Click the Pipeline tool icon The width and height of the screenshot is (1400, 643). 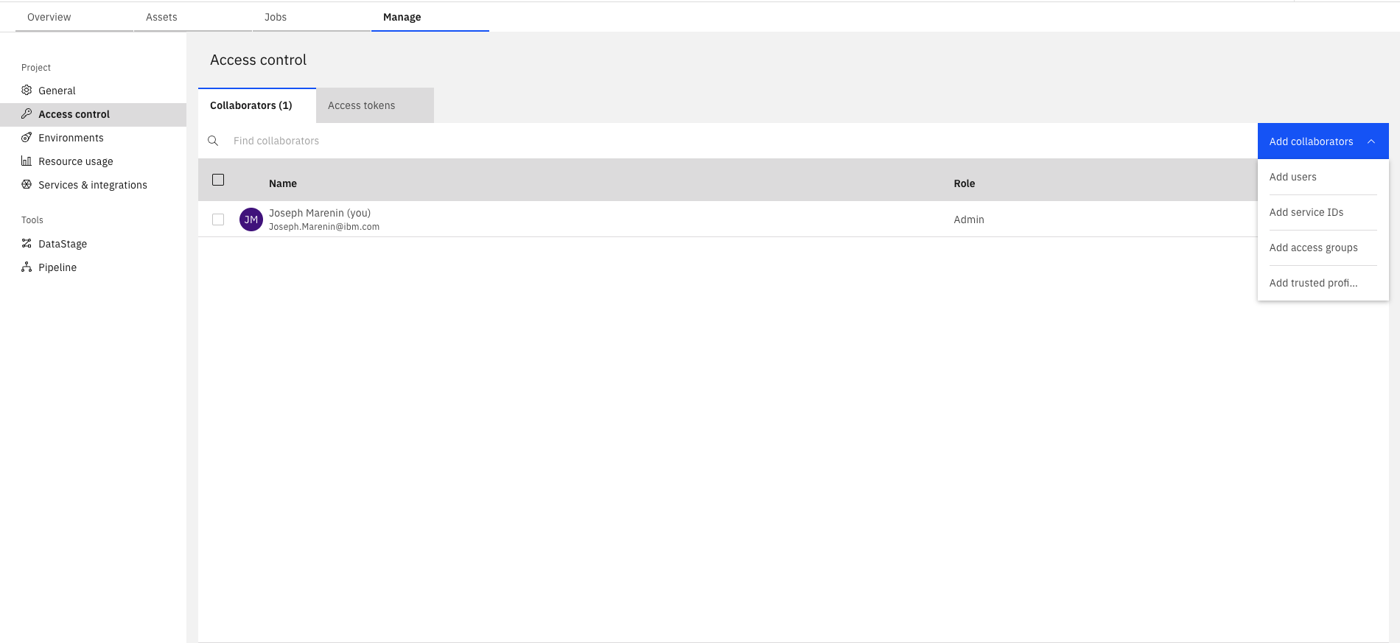pos(27,267)
